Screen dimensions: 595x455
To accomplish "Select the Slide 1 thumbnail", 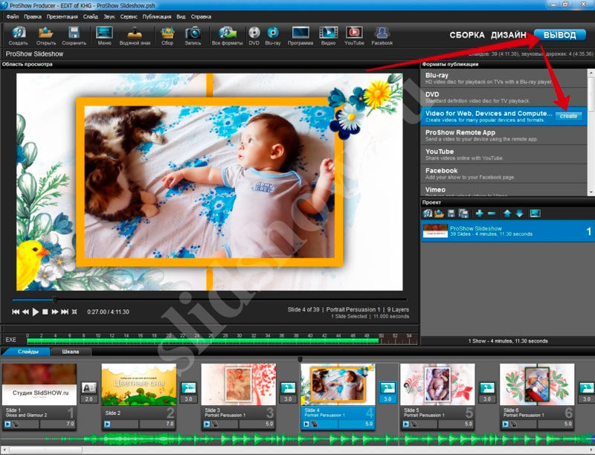I will 39,384.
